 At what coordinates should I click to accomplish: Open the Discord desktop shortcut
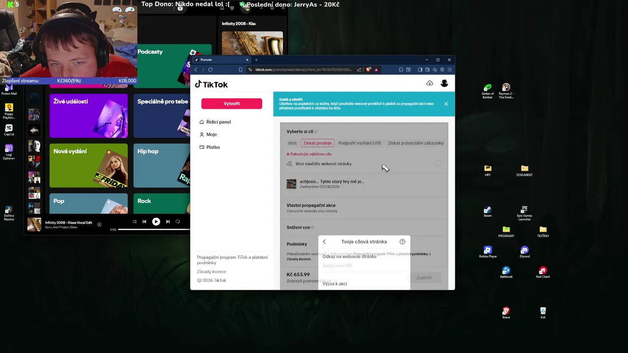(524, 252)
